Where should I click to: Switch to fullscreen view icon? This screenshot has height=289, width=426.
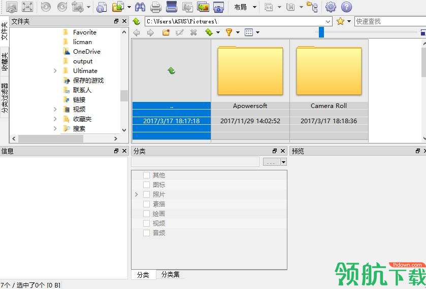coord(27,7)
